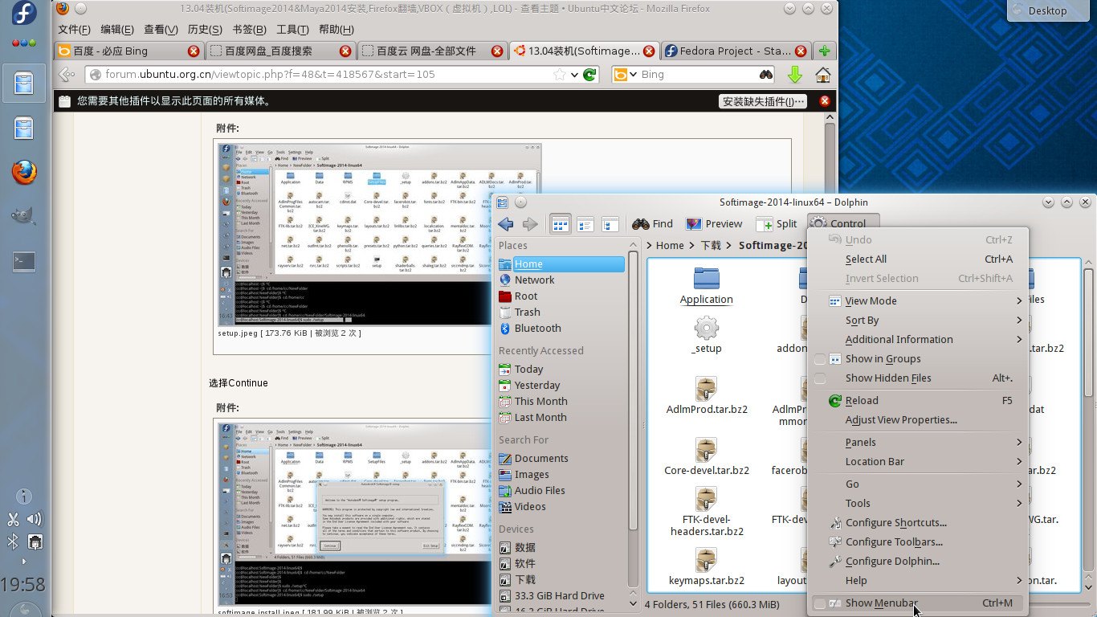Select the _setup file

pyautogui.click(x=707, y=335)
